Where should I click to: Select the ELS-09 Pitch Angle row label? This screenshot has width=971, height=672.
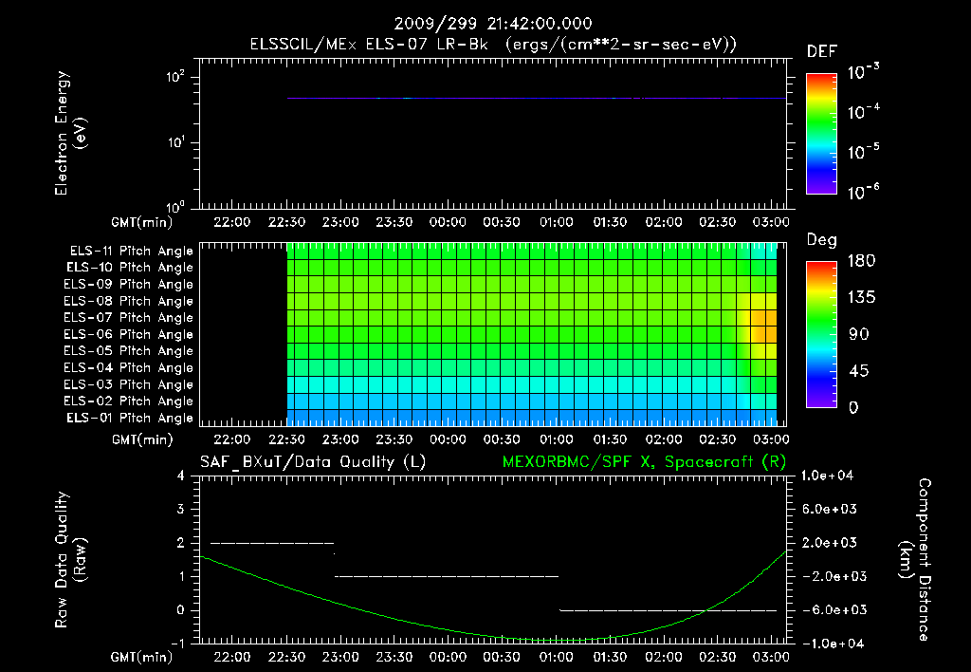(129, 285)
